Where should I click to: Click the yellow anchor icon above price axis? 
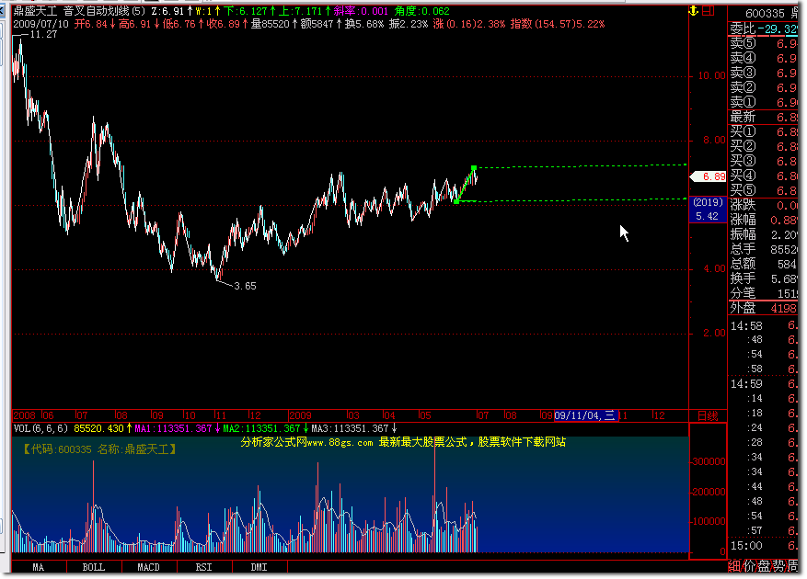(x=694, y=11)
